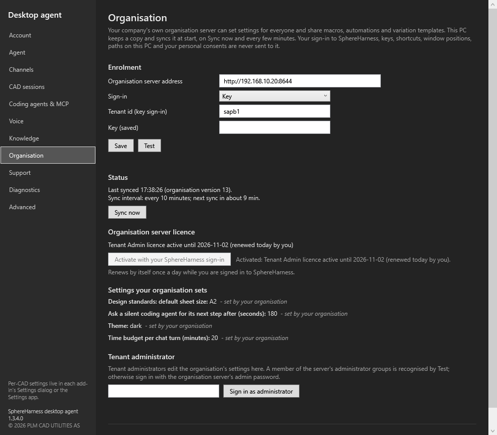Click the 'Organisation server licence' heading

(x=152, y=232)
